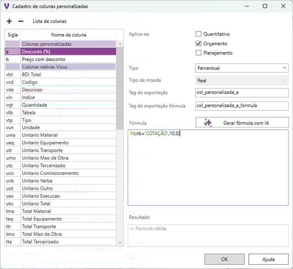The width and height of the screenshot is (293, 269).
Task: Click the Ajuda button
Action: 268,259
